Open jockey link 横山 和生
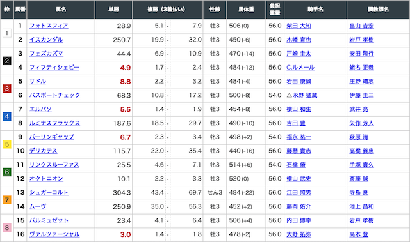Viewport: 410px width, 242px height. (299, 109)
